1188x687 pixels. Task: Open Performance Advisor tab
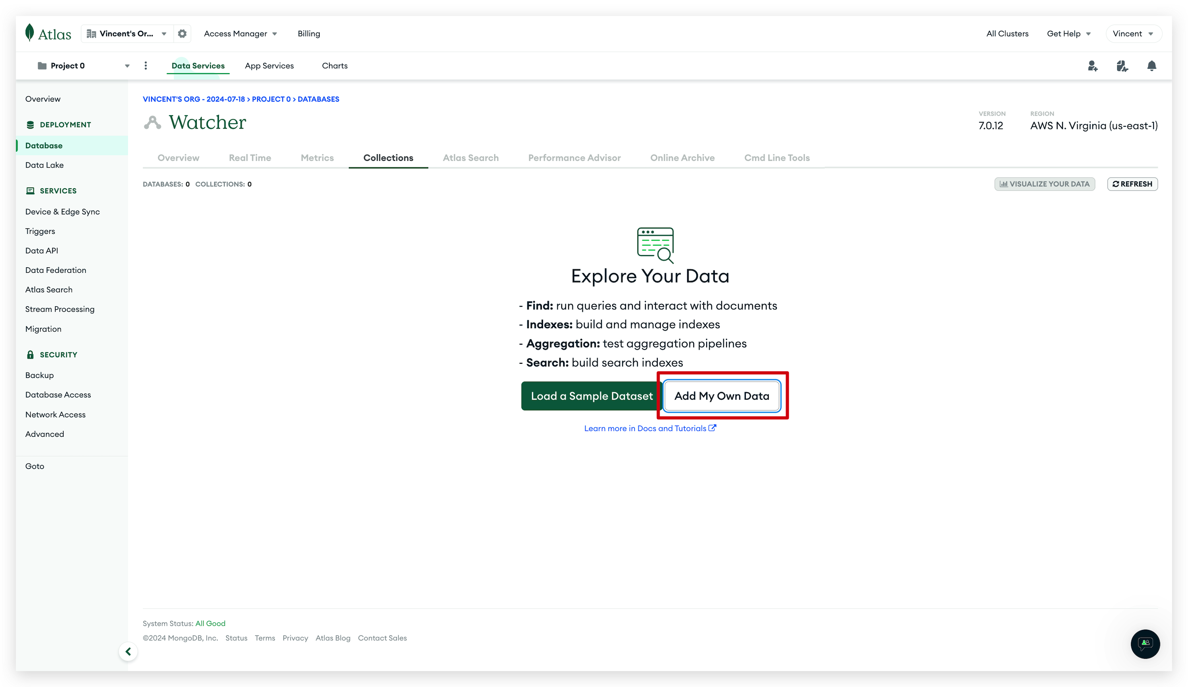[574, 158]
